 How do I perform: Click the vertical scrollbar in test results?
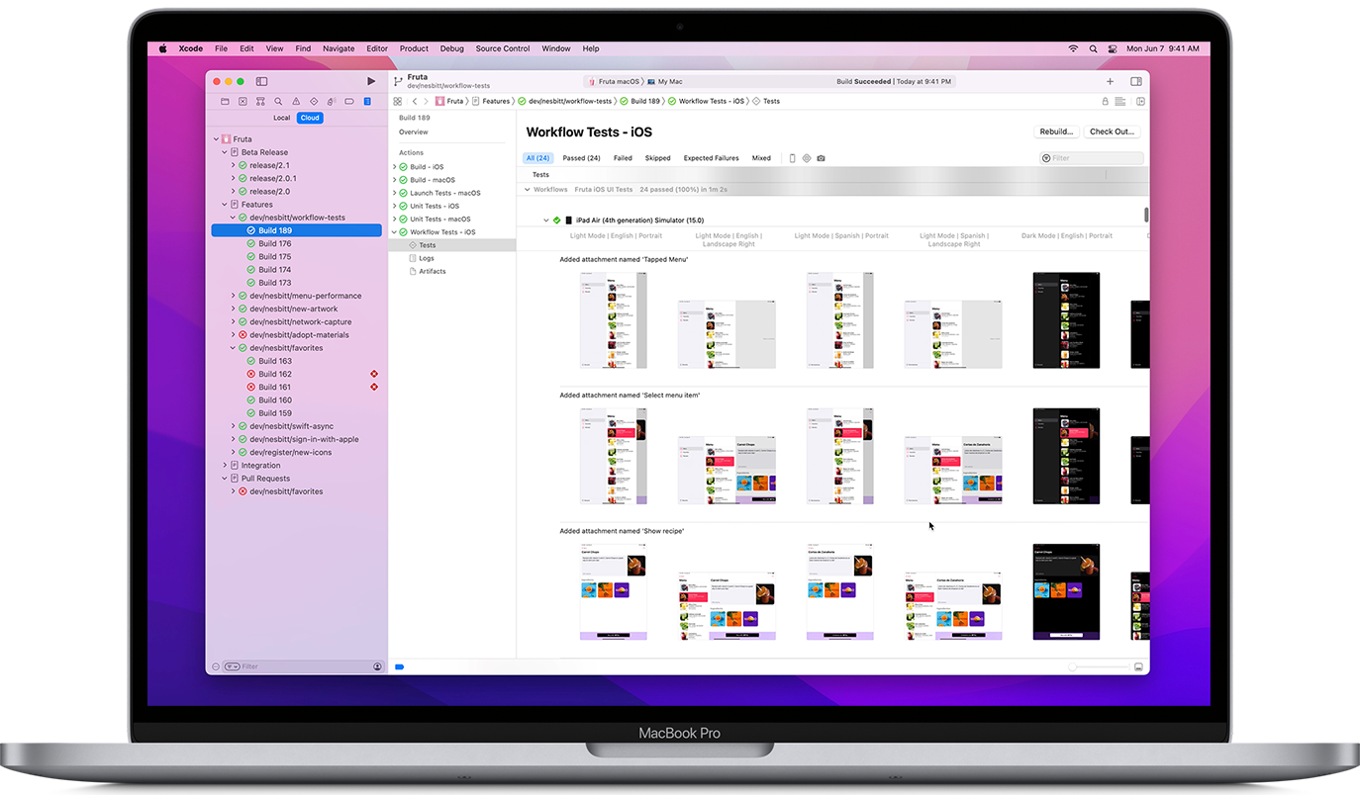[1146, 215]
